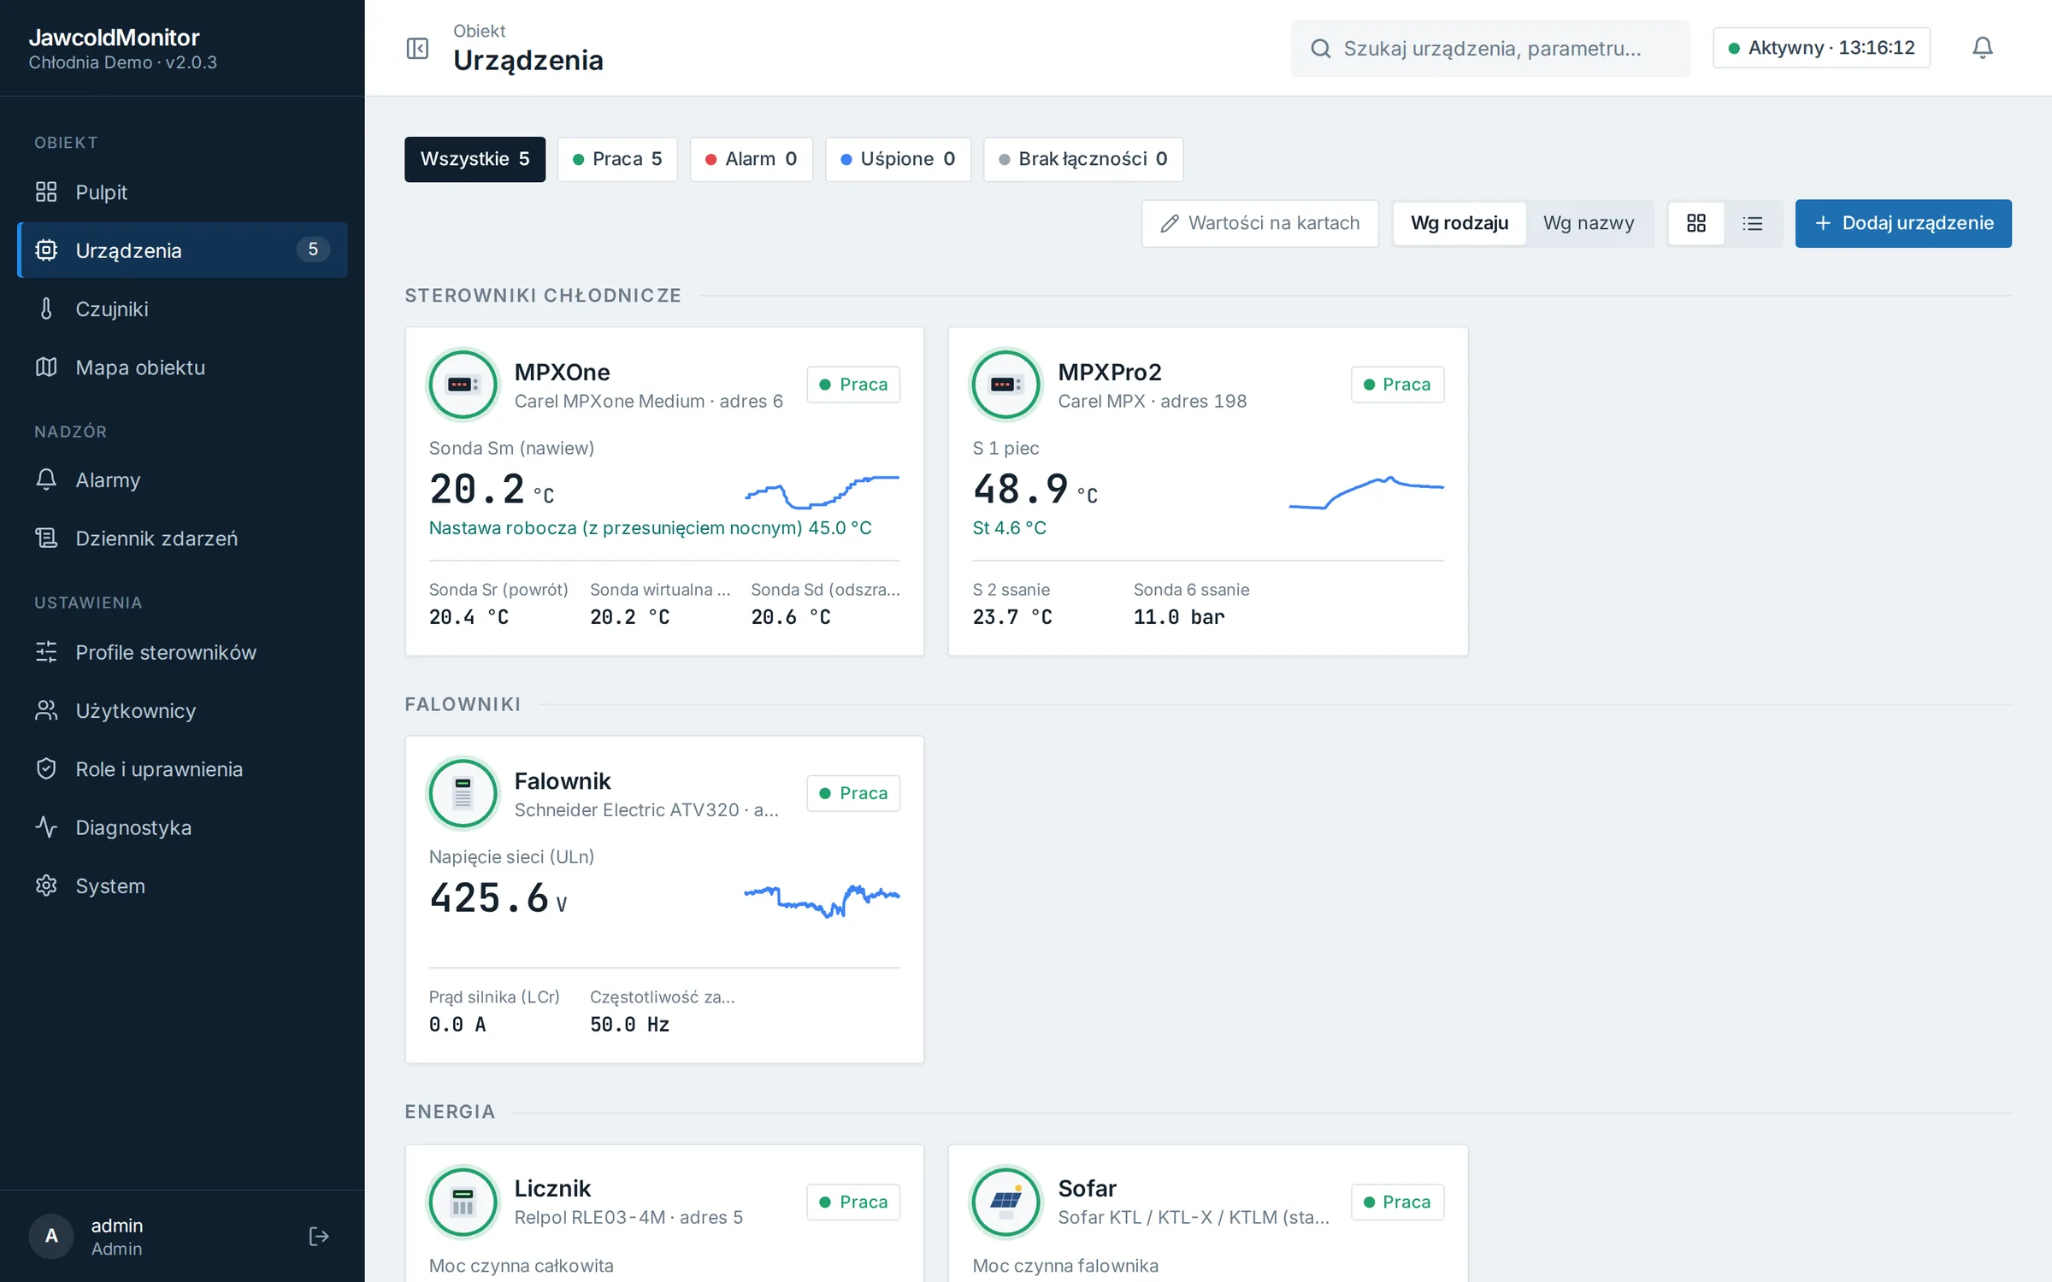Collapse the sidebar with the panel icon
This screenshot has height=1282, width=2052.
[417, 48]
